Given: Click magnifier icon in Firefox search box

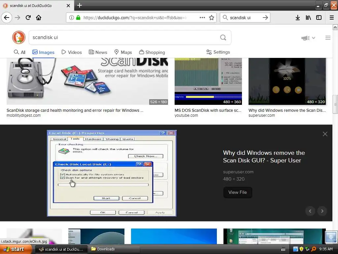Looking at the screenshot, I should click(x=225, y=18).
